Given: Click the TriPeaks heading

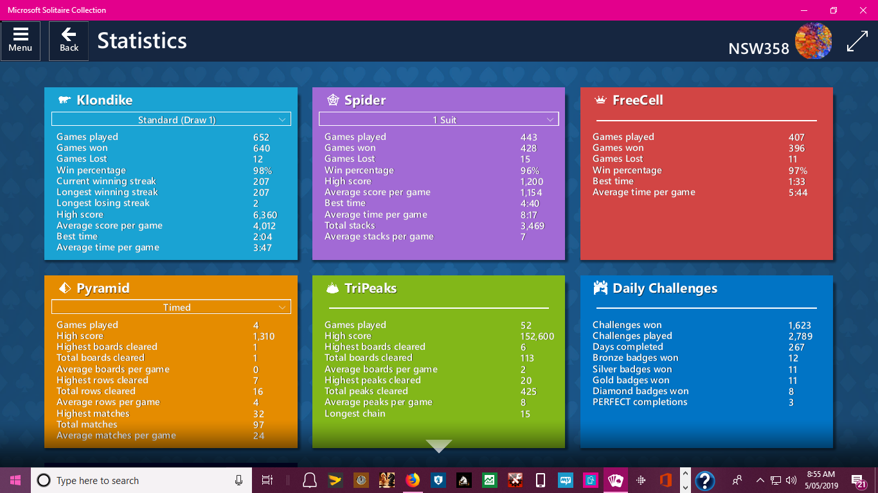Looking at the screenshot, I should tap(371, 288).
